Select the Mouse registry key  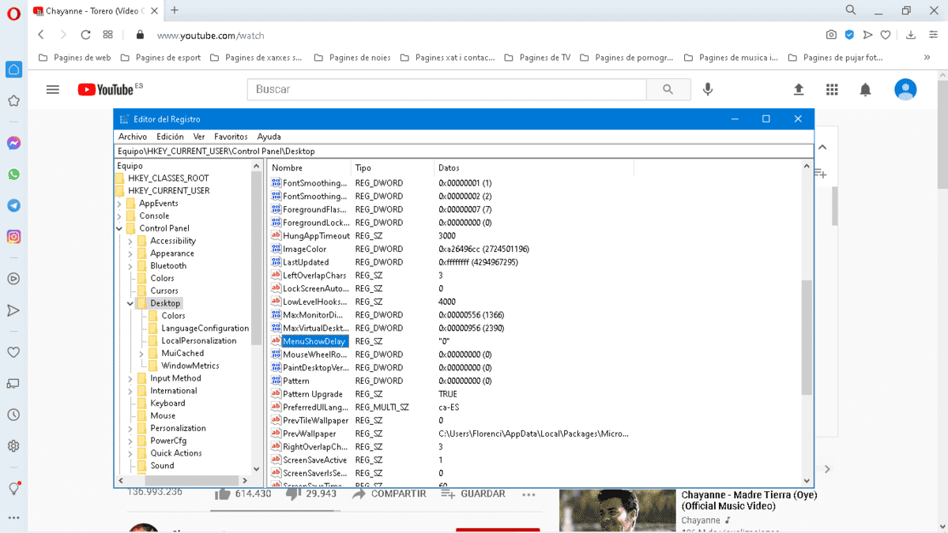pos(163,415)
